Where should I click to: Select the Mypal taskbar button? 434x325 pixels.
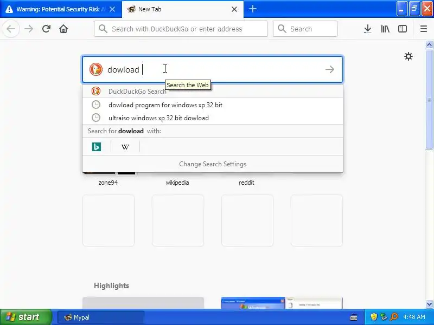pyautogui.click(x=101, y=317)
